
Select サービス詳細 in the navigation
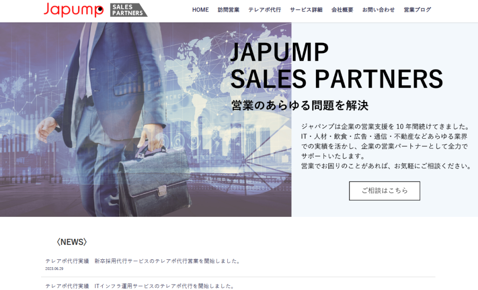[x=306, y=10]
